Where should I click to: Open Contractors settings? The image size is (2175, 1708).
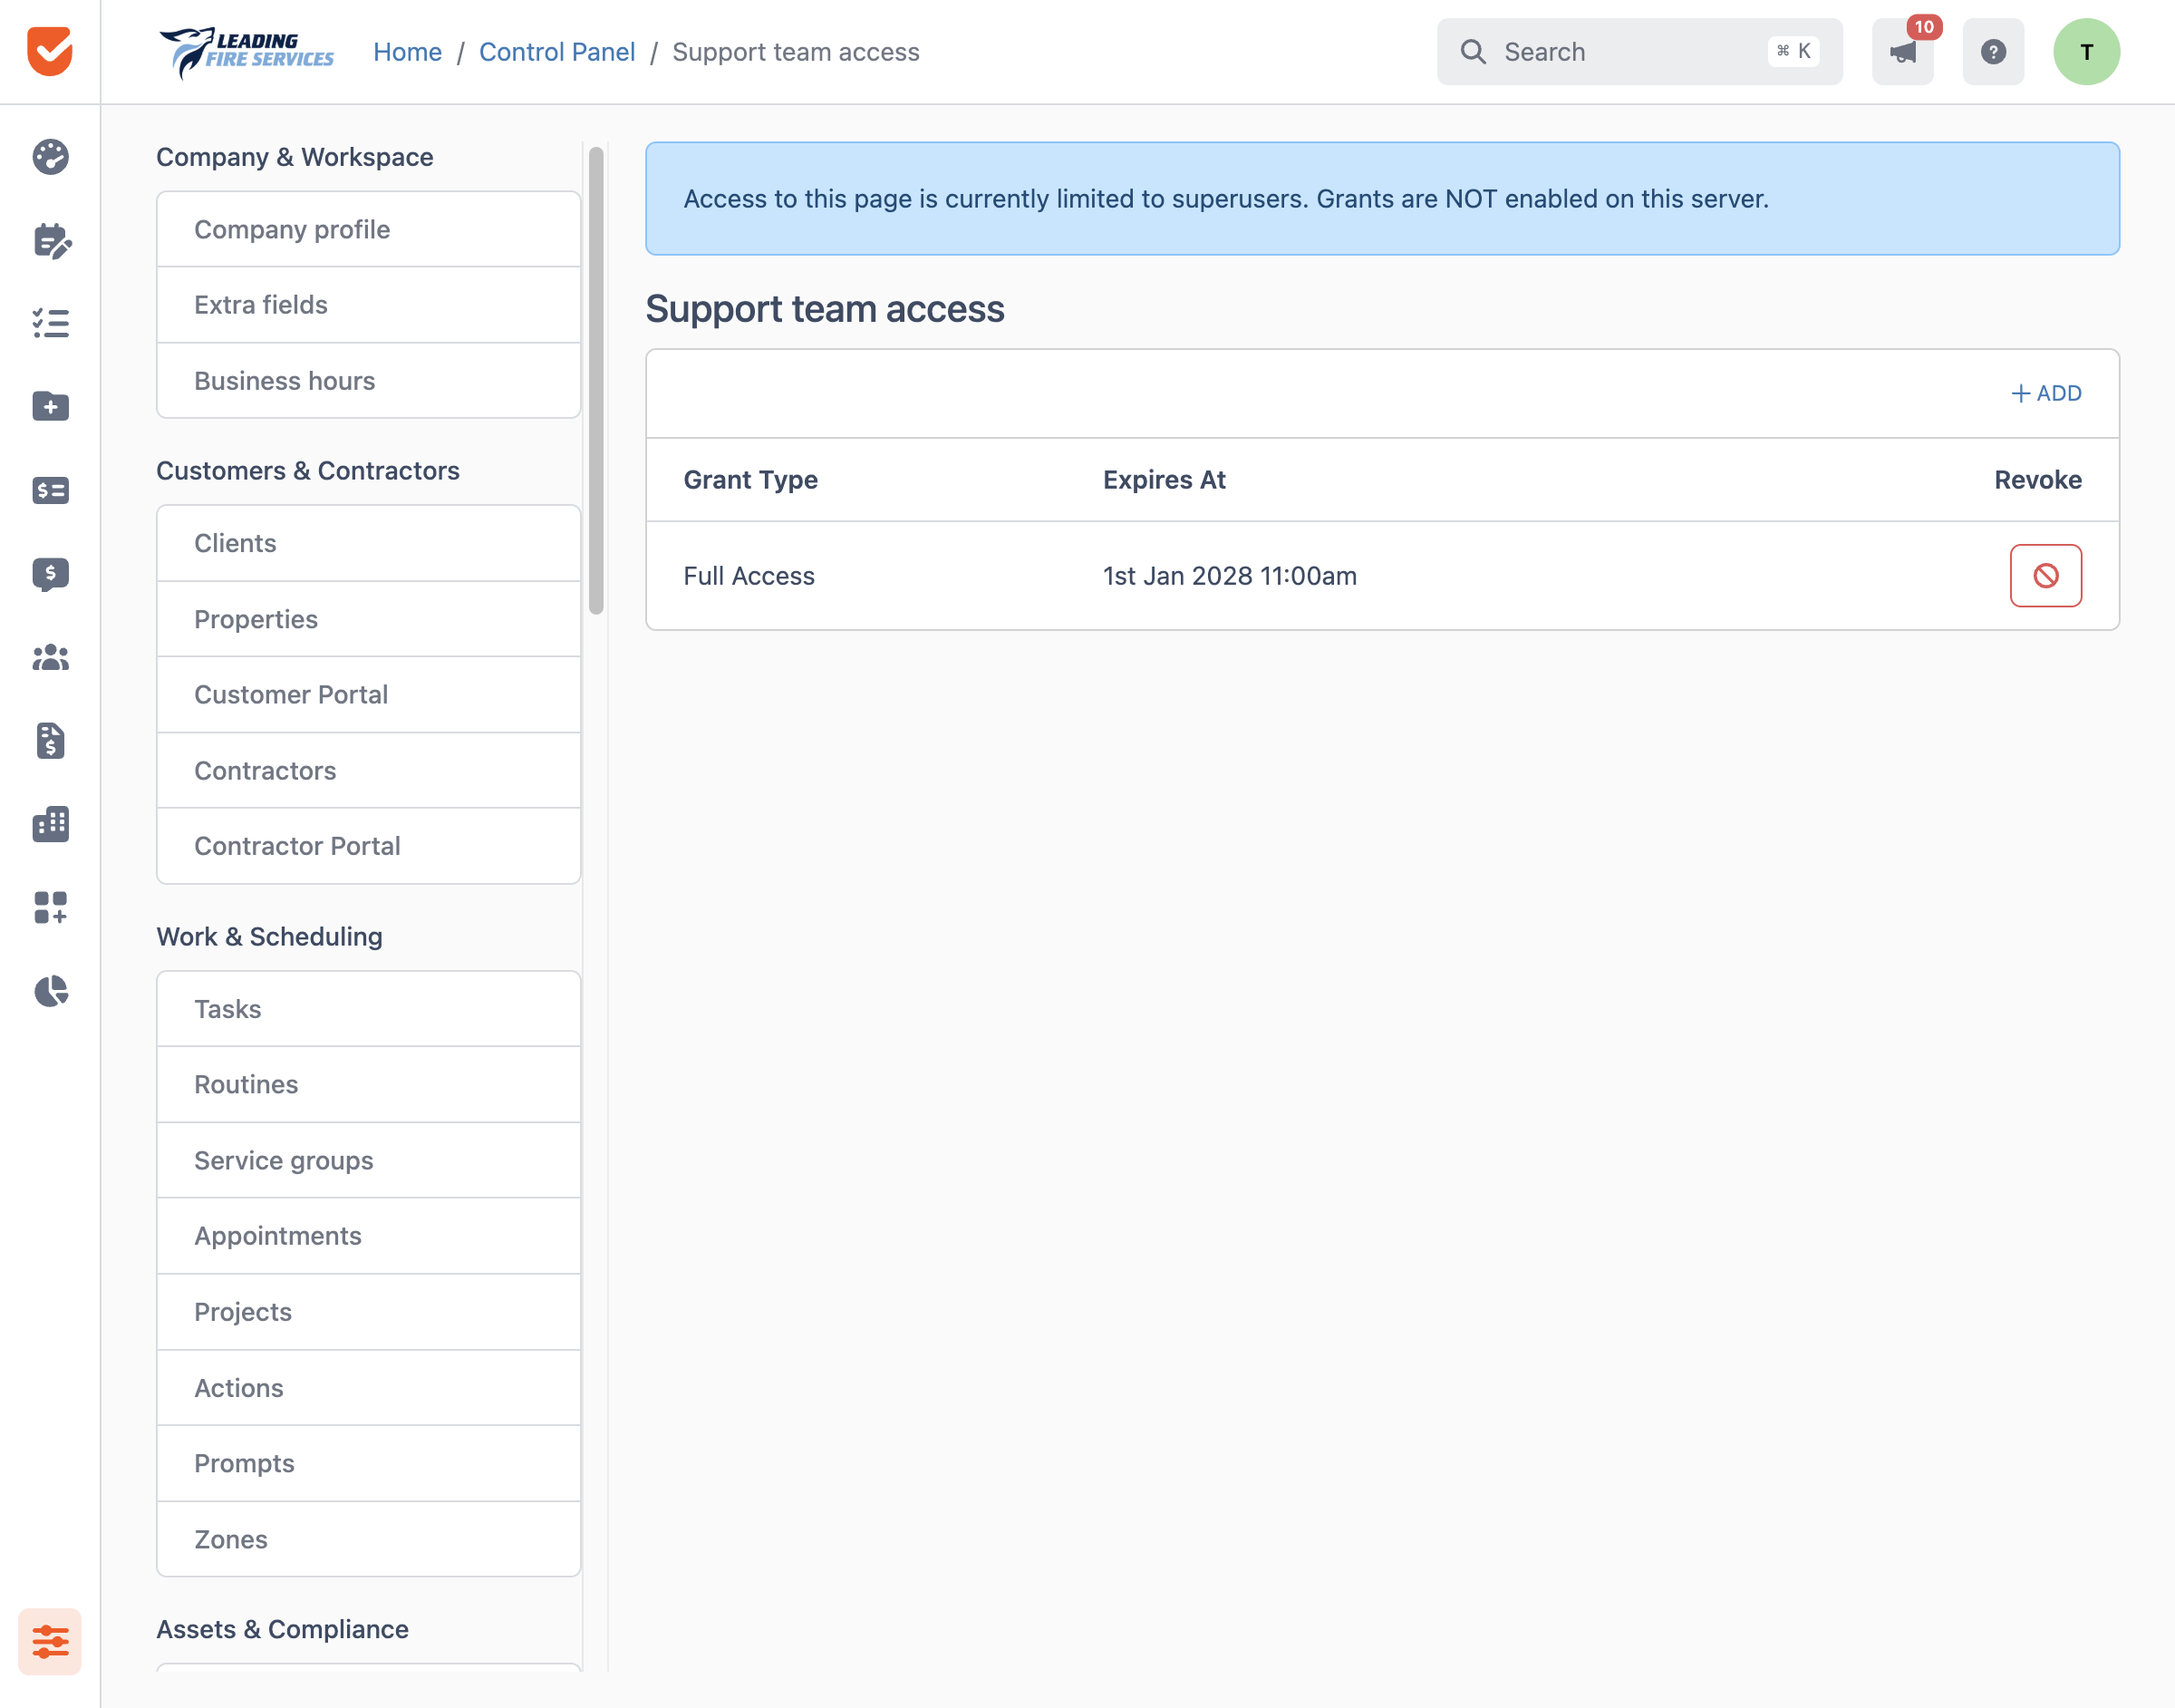tap(368, 770)
